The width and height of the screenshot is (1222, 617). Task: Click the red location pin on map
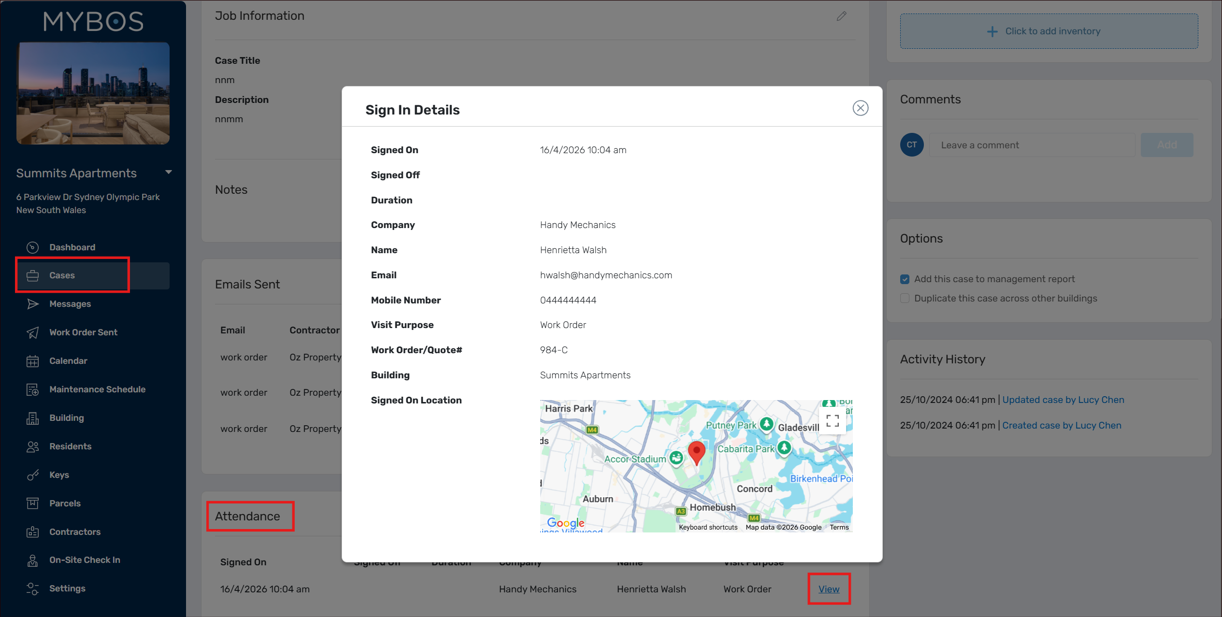696,452
